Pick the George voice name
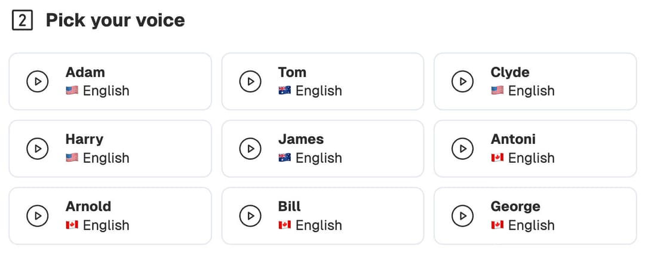This screenshot has width=645, height=256. click(515, 206)
